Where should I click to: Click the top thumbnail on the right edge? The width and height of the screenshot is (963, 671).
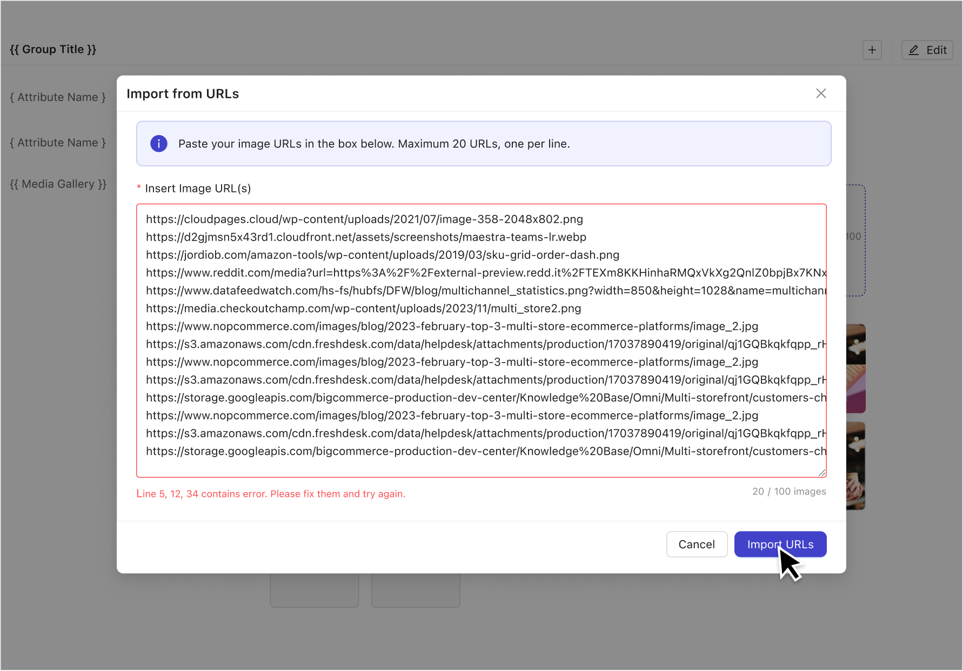857,368
